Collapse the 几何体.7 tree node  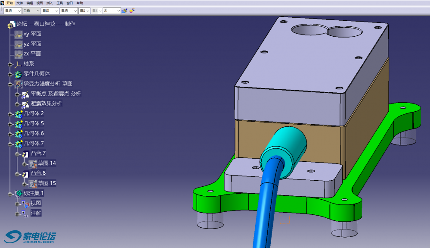click(10, 144)
